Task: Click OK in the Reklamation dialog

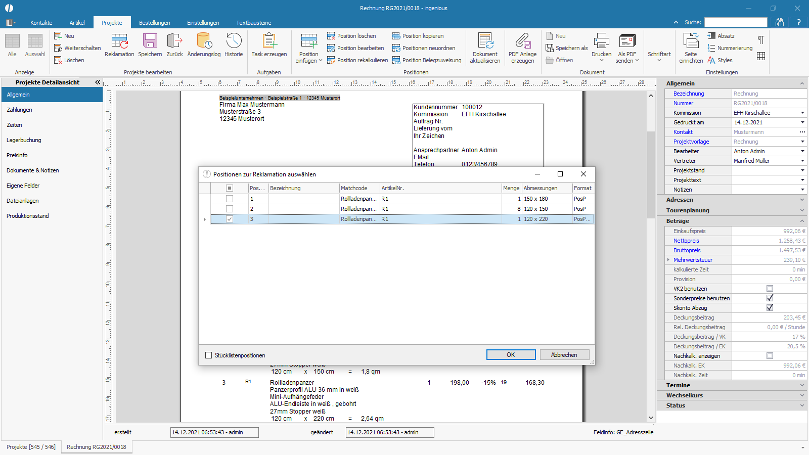Action: [511, 355]
